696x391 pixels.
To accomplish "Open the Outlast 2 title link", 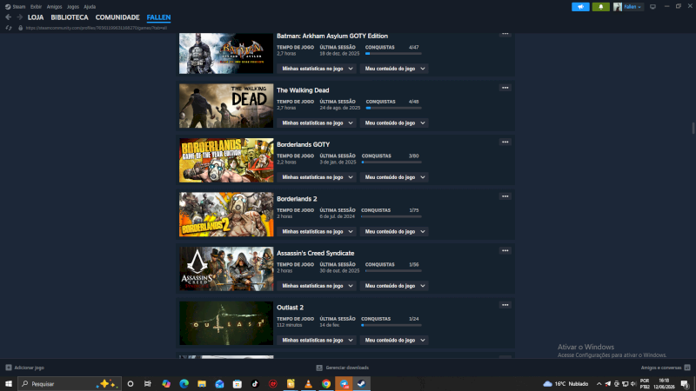I will 290,308.
